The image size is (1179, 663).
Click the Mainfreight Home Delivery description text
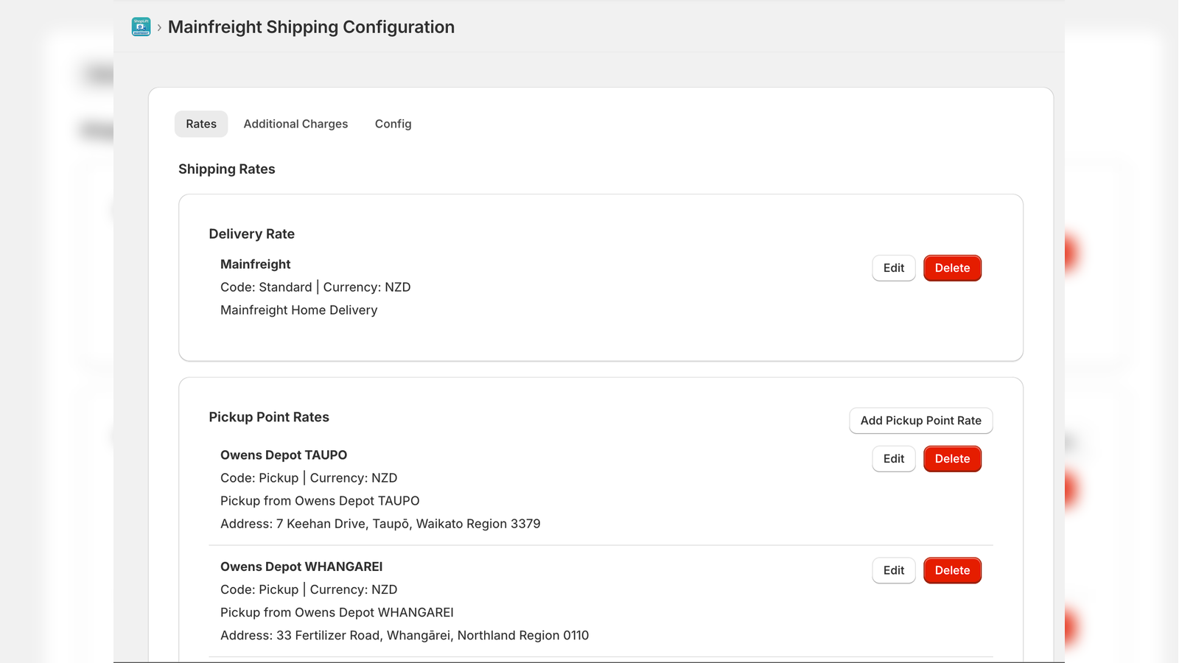coord(298,309)
